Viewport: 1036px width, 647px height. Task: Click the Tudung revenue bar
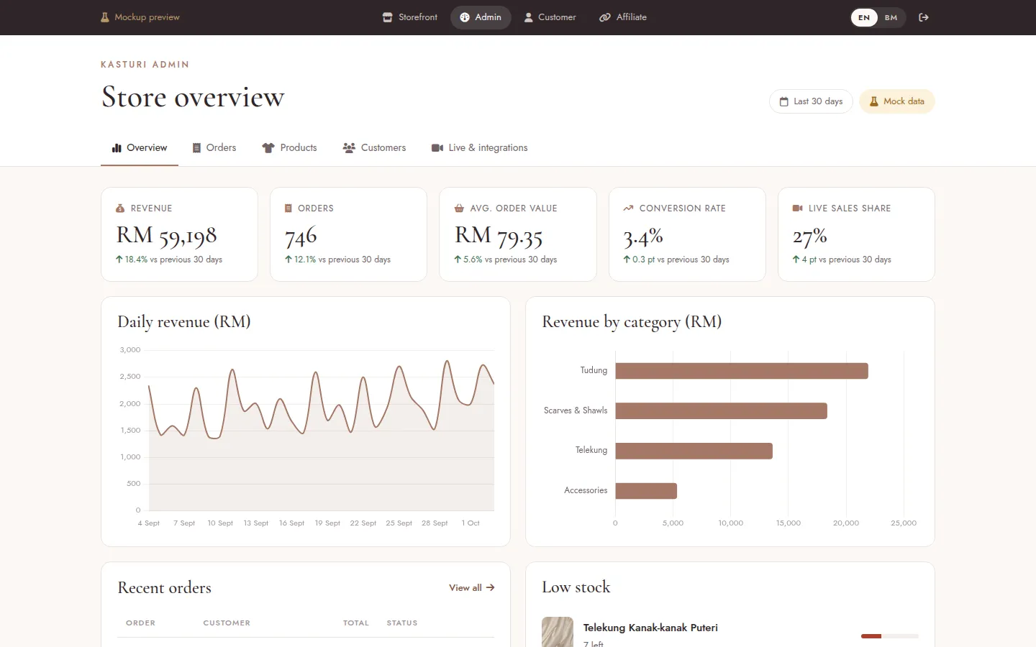[x=742, y=371]
